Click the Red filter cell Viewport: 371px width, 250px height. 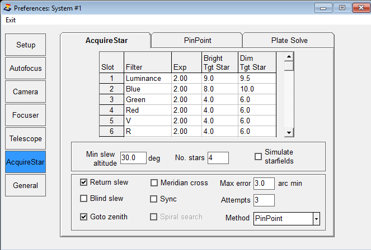pyautogui.click(x=148, y=110)
